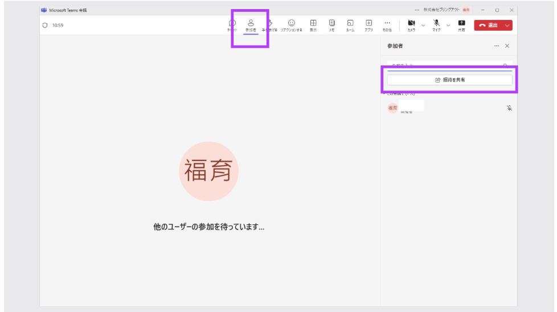Screen dimensions: 557x312
Task: Open the title bar three-dots menu
Action: click(417, 10)
